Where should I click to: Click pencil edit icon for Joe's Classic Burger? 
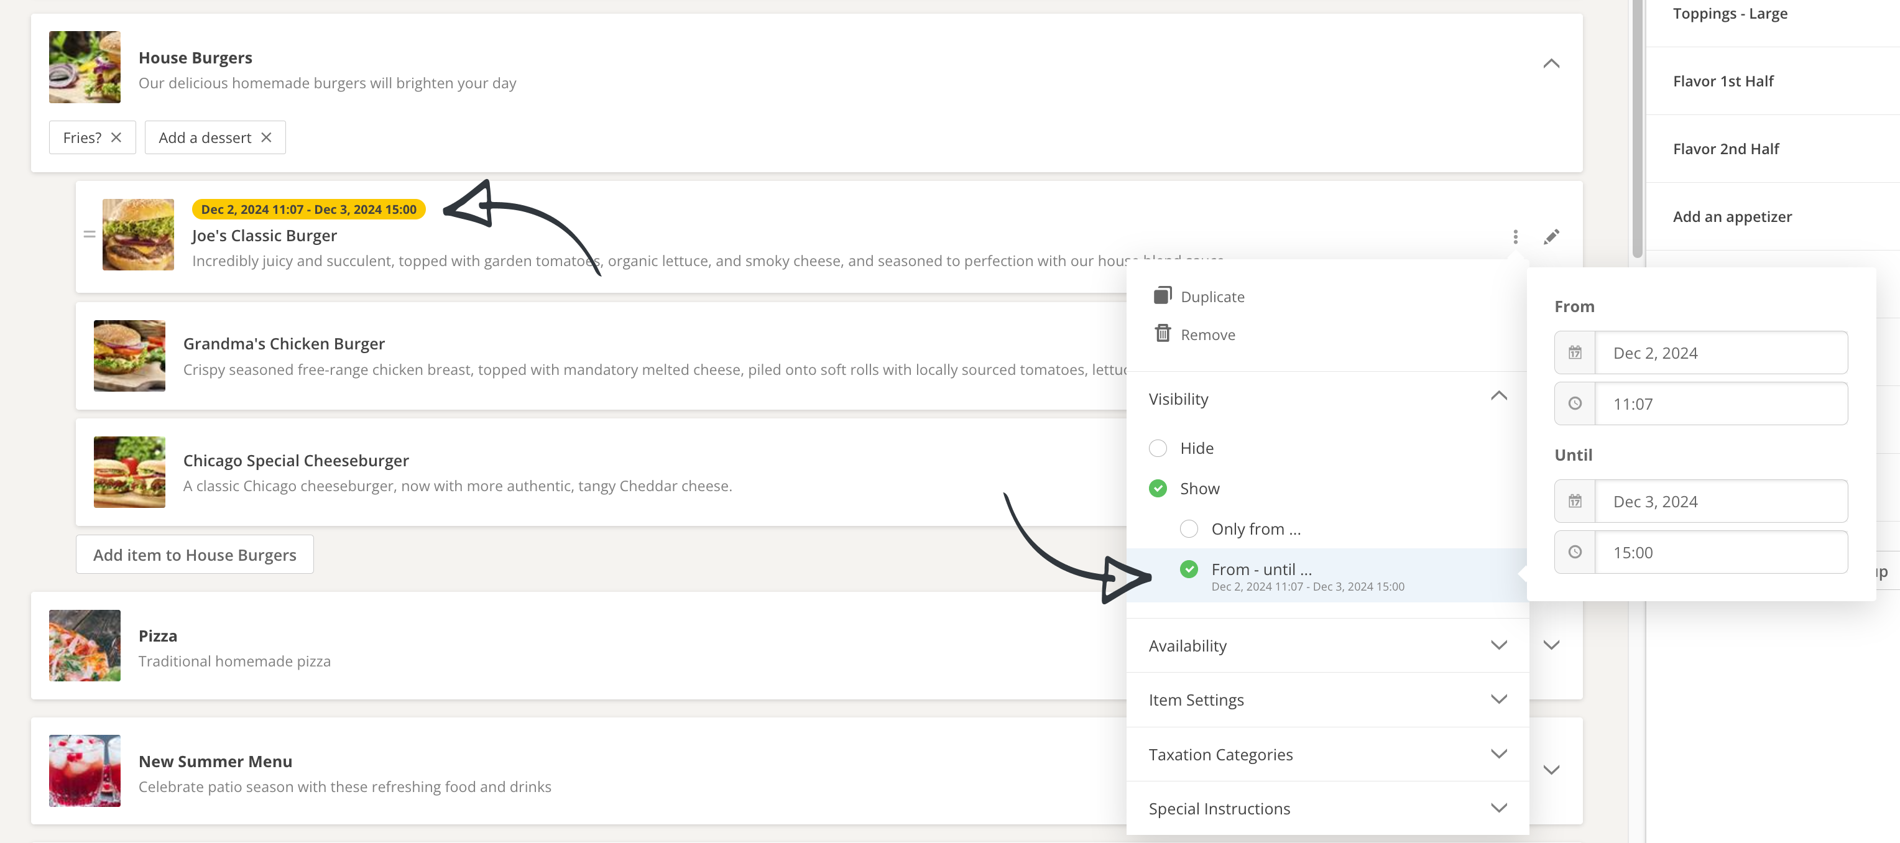[1551, 237]
